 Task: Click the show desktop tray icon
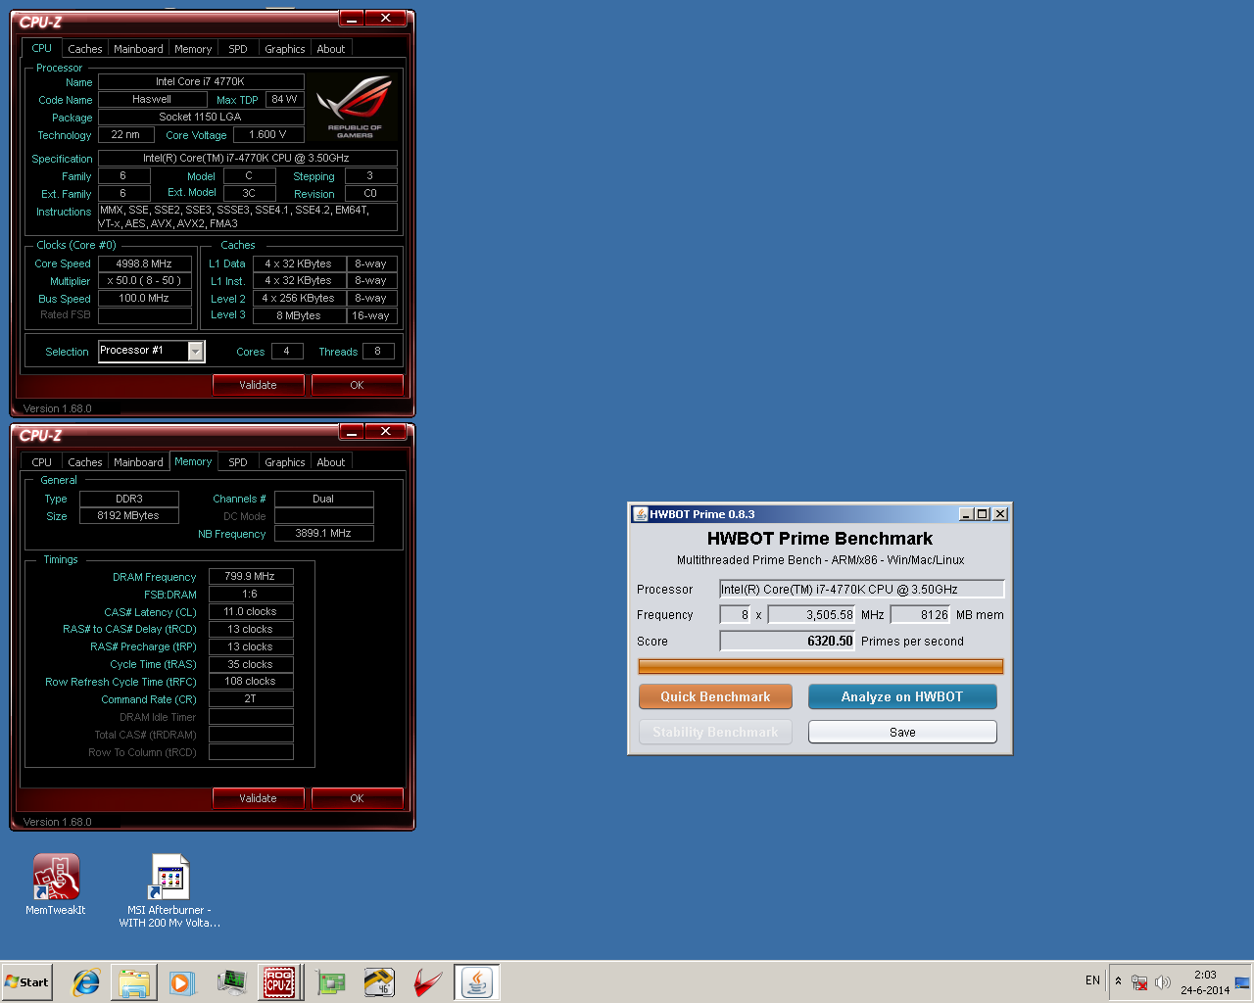[1242, 982]
